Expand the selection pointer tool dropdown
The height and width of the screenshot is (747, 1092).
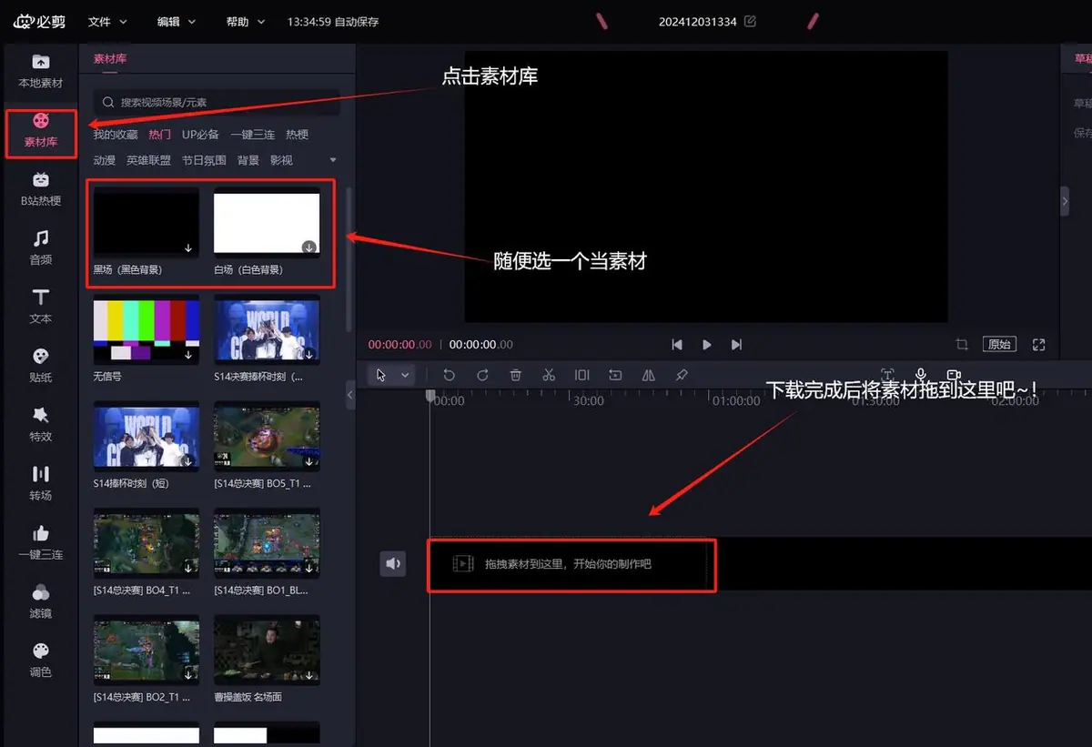point(405,375)
